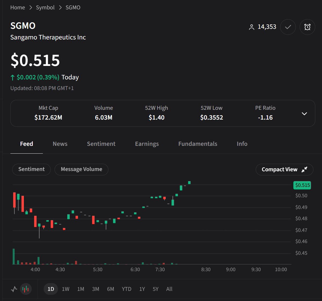Screen dimensions: 322x301
Task: Click the $0.002 (0.39%) change text
Action: pyautogui.click(x=38, y=77)
